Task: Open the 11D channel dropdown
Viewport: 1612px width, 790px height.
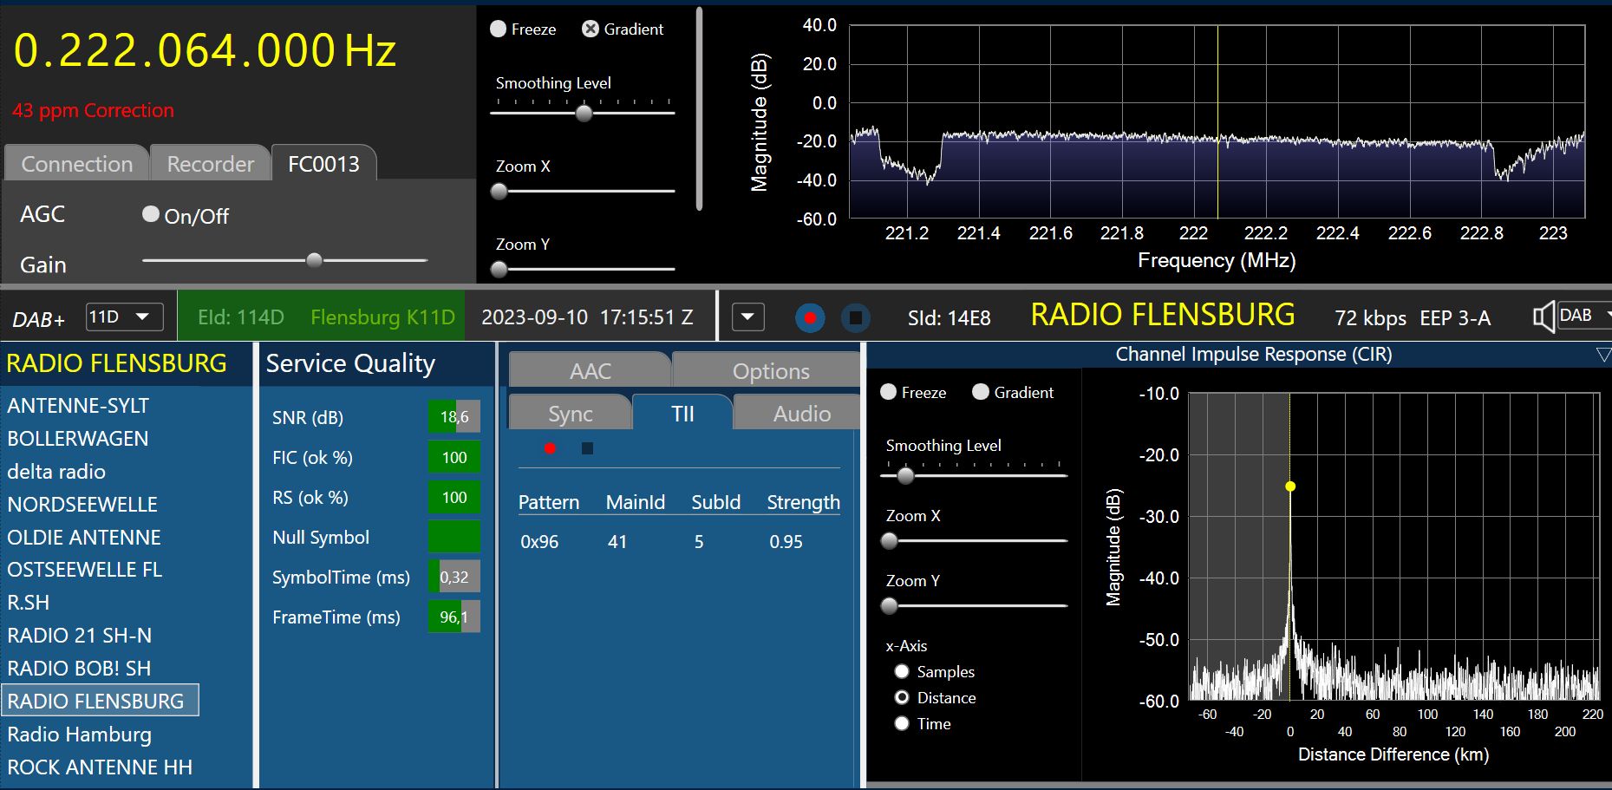Action: 125,317
